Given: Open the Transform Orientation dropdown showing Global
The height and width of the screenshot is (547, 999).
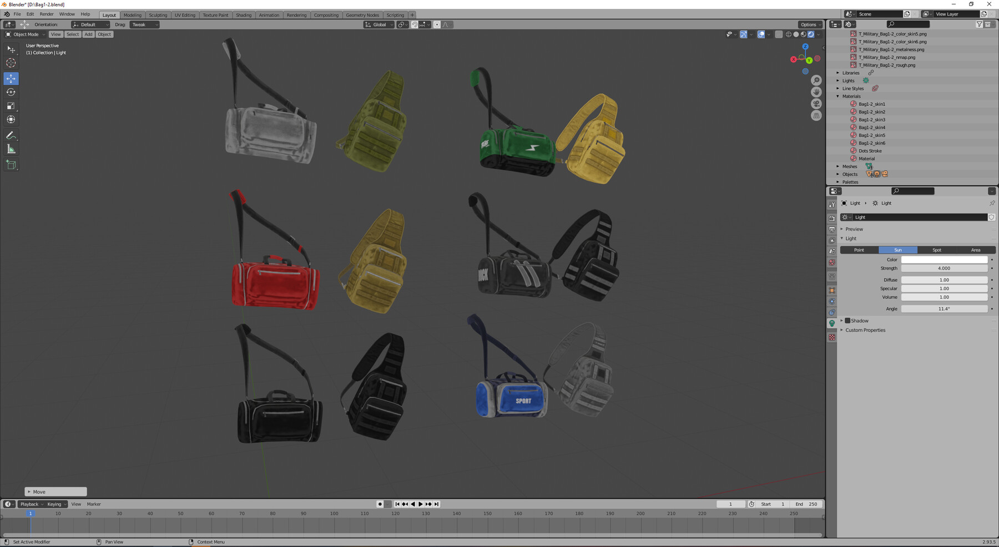Looking at the screenshot, I should [x=379, y=24].
